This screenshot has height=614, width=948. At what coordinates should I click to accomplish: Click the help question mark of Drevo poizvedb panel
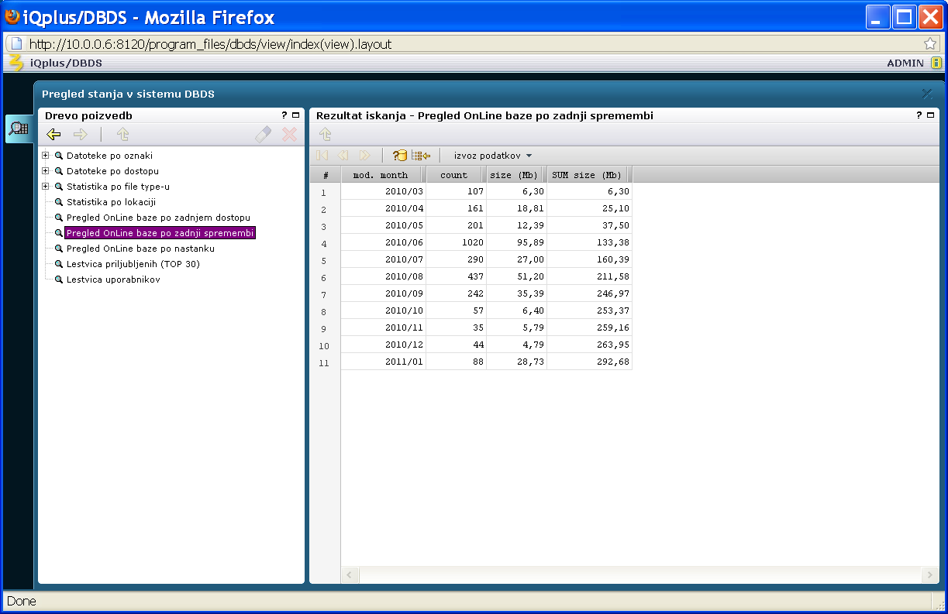coord(284,115)
